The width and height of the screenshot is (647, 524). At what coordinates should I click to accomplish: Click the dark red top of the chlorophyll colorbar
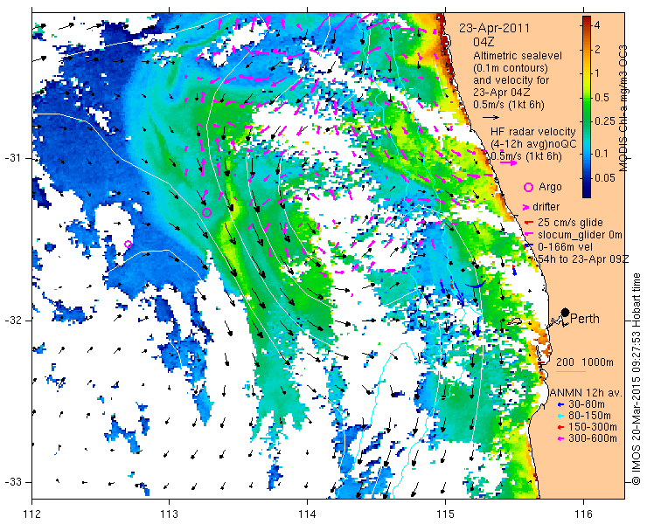(586, 20)
